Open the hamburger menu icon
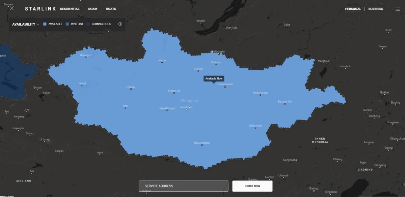 point(398,9)
